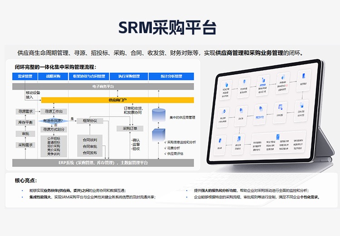This screenshot has width=340, height=236.
Task: Click the blue cylinder database icon
Action: click(x=159, y=115)
